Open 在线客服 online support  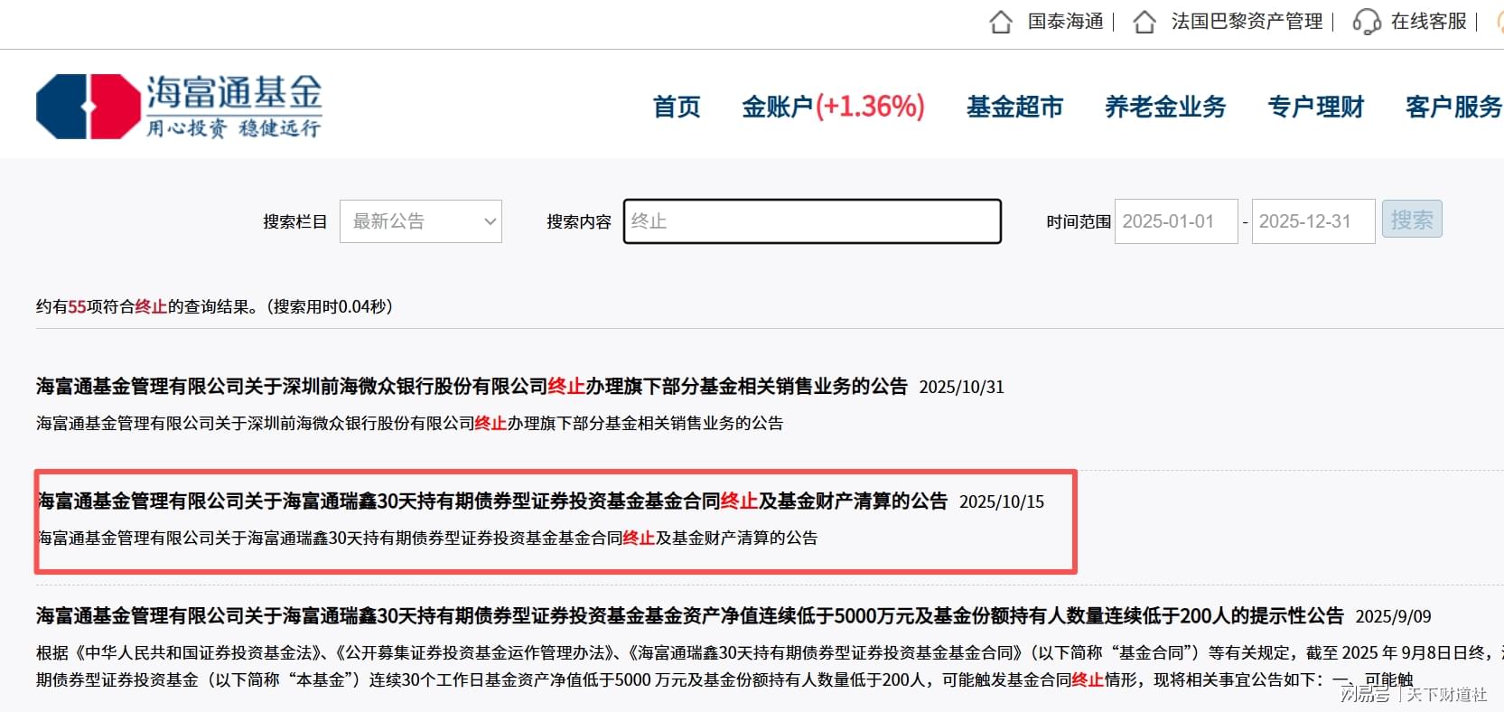tap(1428, 22)
